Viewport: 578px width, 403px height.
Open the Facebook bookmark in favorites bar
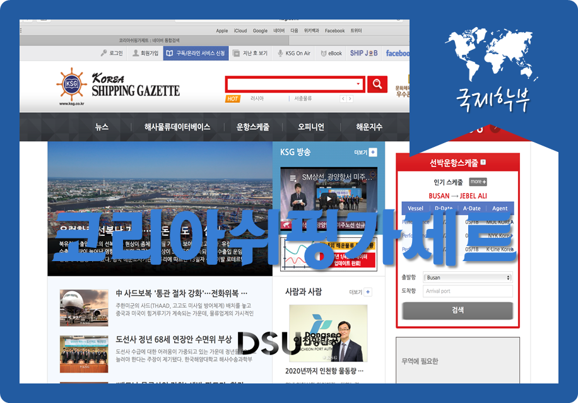334,31
